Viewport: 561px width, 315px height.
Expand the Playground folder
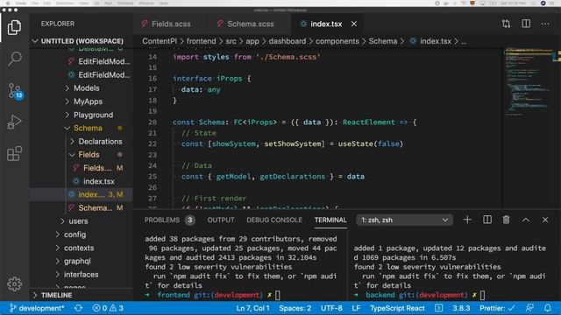coord(93,115)
